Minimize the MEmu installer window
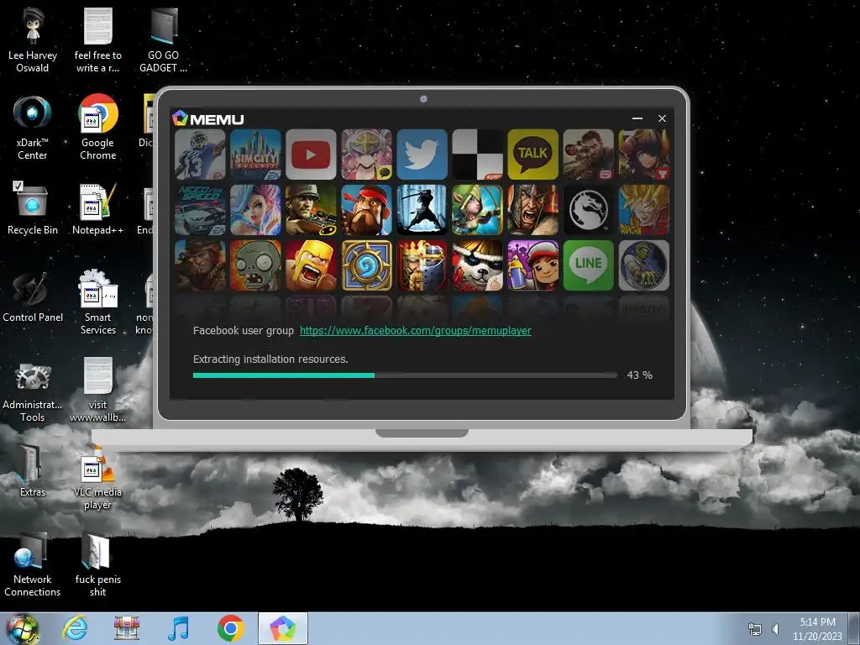Viewport: 860px width, 645px height. tap(637, 118)
